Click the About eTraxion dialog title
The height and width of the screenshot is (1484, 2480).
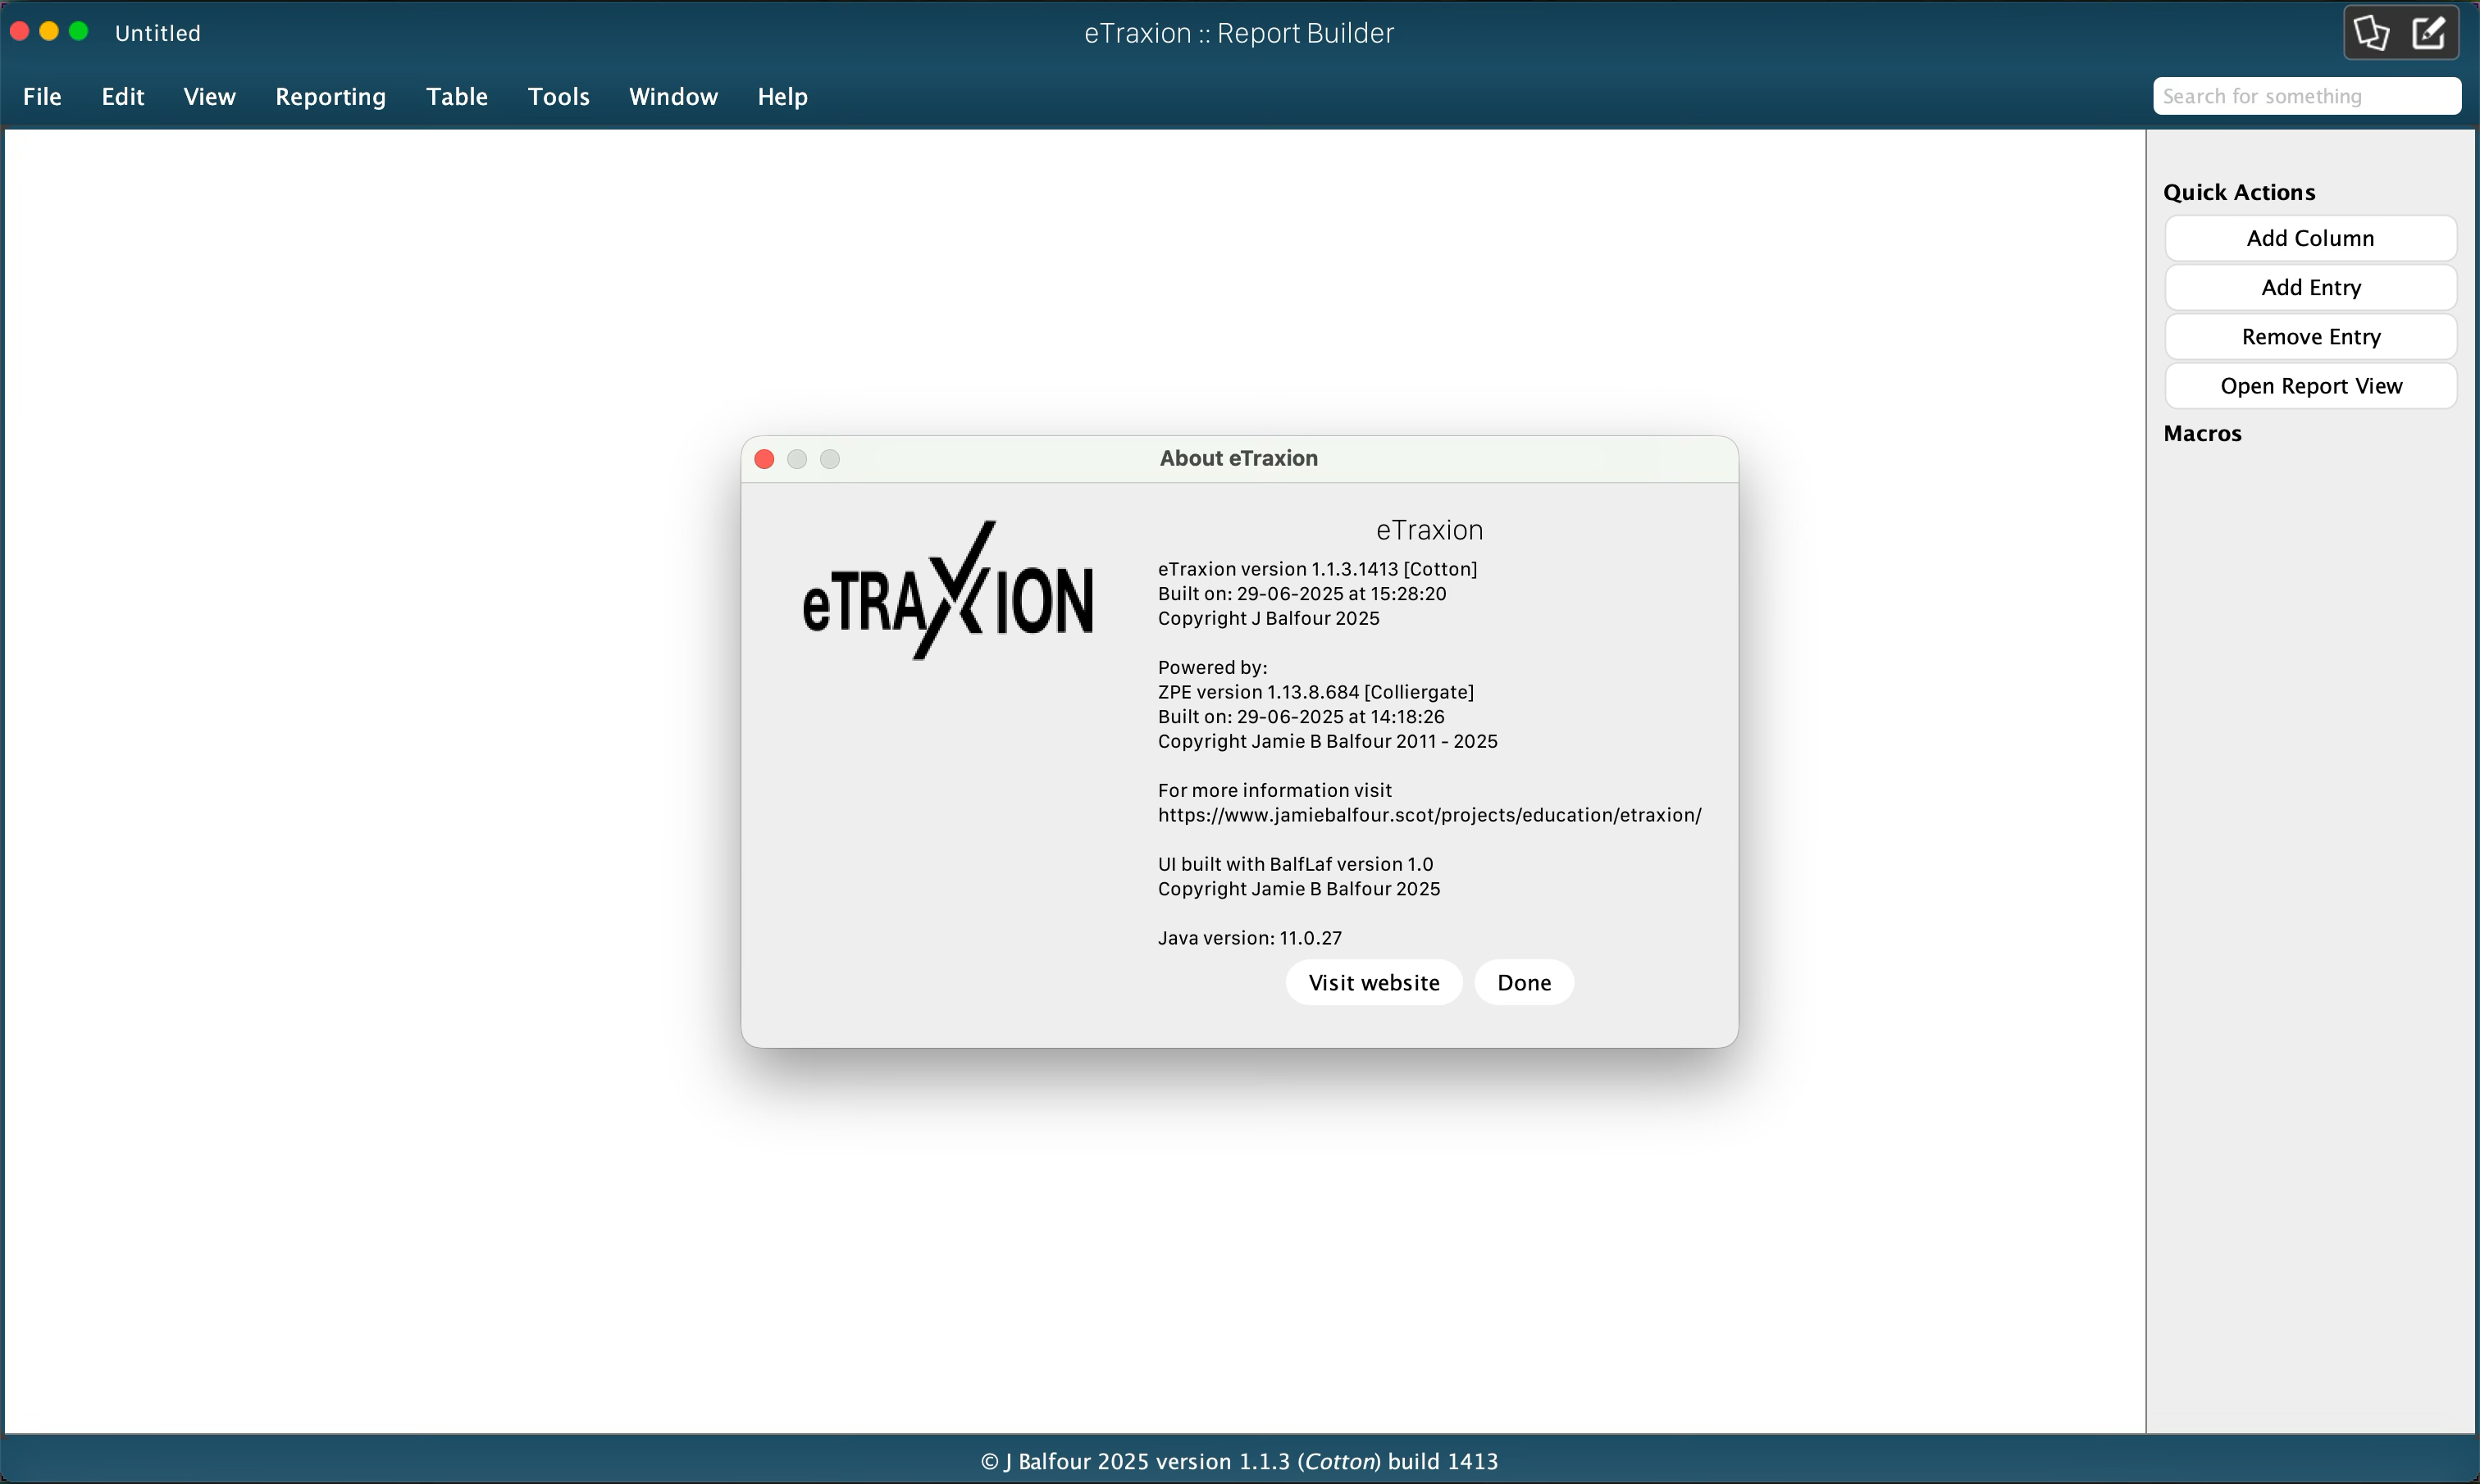click(1239, 458)
